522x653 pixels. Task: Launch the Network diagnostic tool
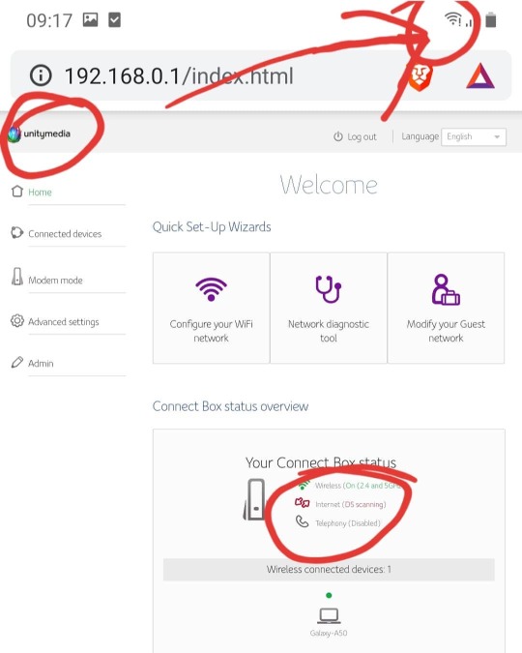[329, 308]
